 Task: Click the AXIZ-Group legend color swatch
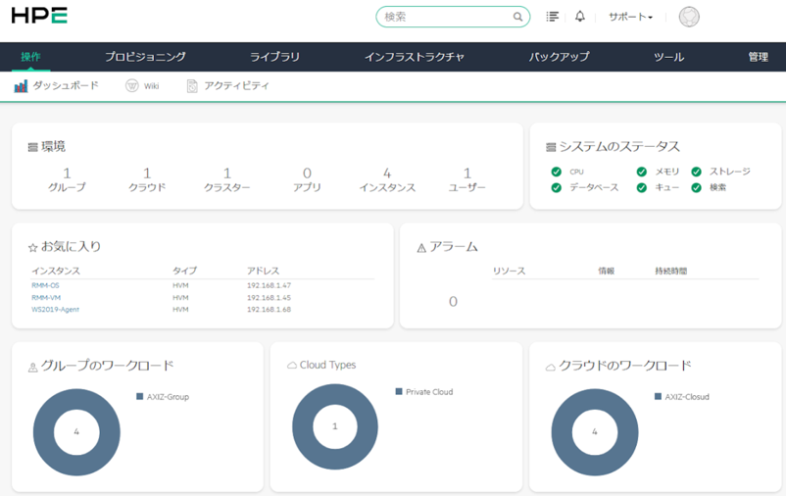140,397
